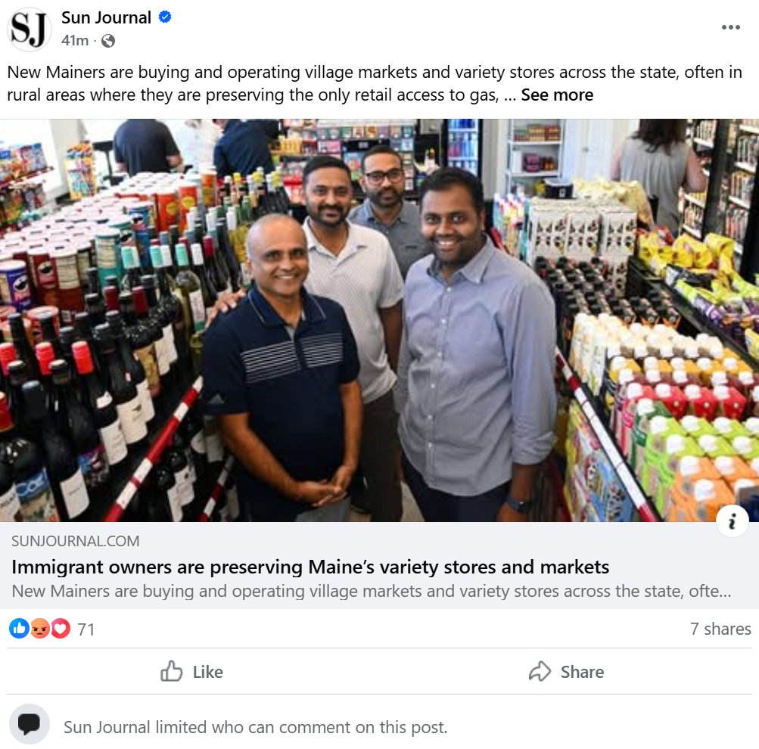Click the angry face reaction icon
Screen dimensions: 759x749
click(40, 629)
